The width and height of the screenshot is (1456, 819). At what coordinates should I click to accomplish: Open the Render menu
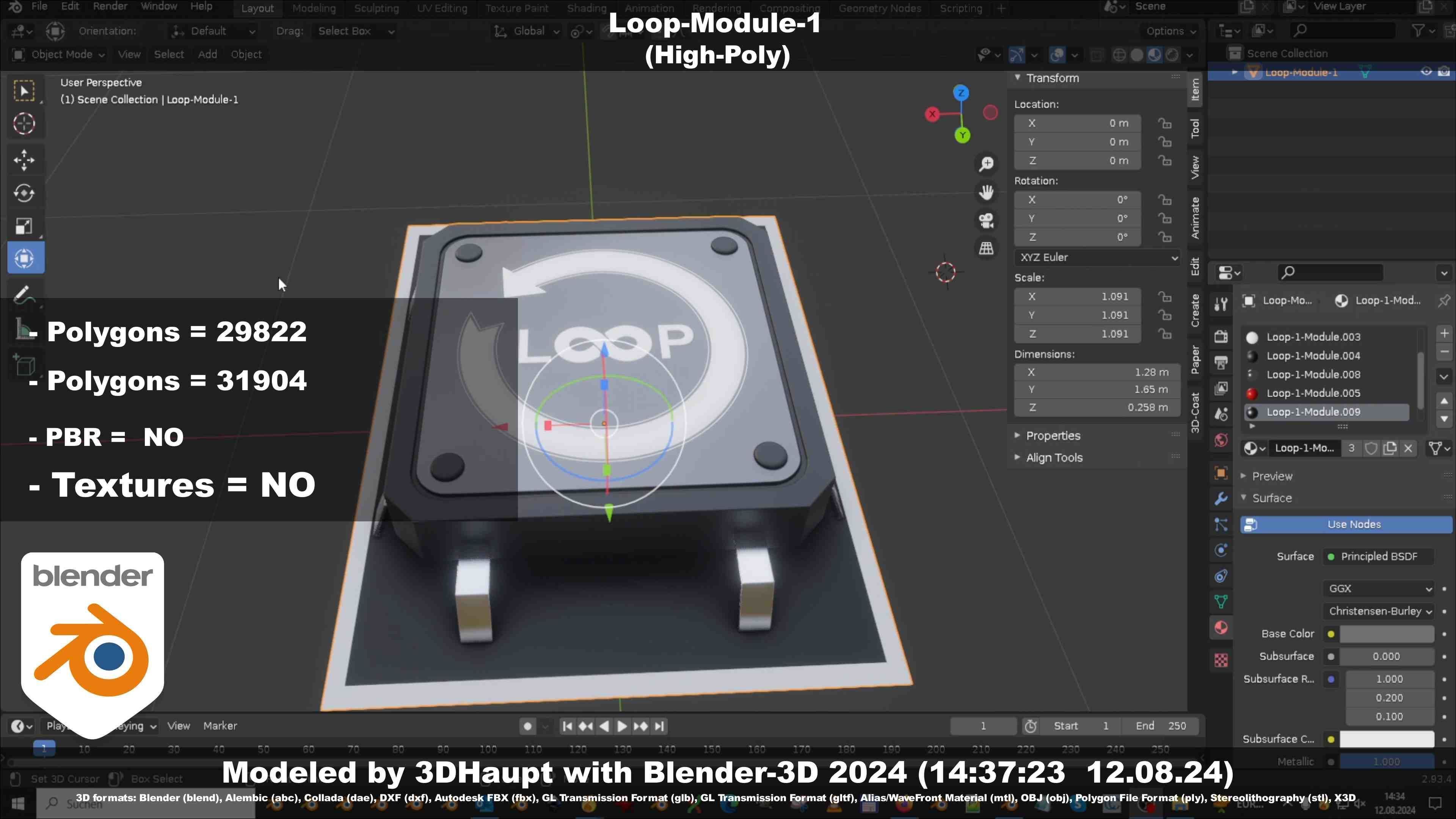110,7
